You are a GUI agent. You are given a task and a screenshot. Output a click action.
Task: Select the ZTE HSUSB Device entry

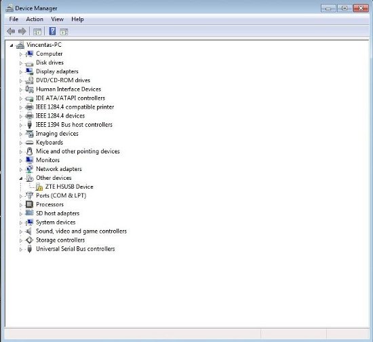[x=69, y=187]
